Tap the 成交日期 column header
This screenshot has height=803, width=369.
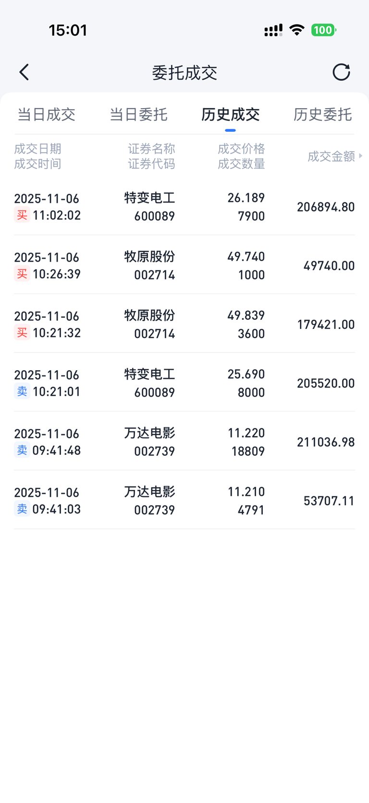[37, 149]
